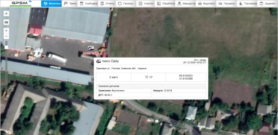Click the red Iveco Daily map label
The width and height of the screenshot is (278, 135).
[x=91, y=54]
